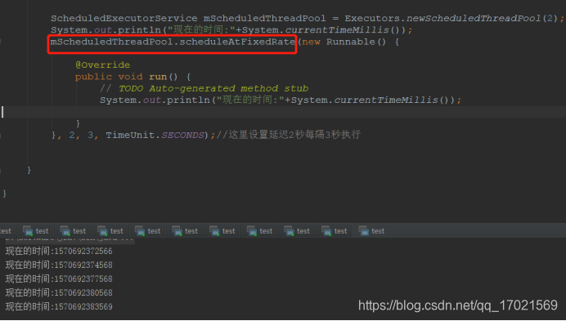Click the @Override annotation
This screenshot has width=566, height=321.
pos(102,65)
